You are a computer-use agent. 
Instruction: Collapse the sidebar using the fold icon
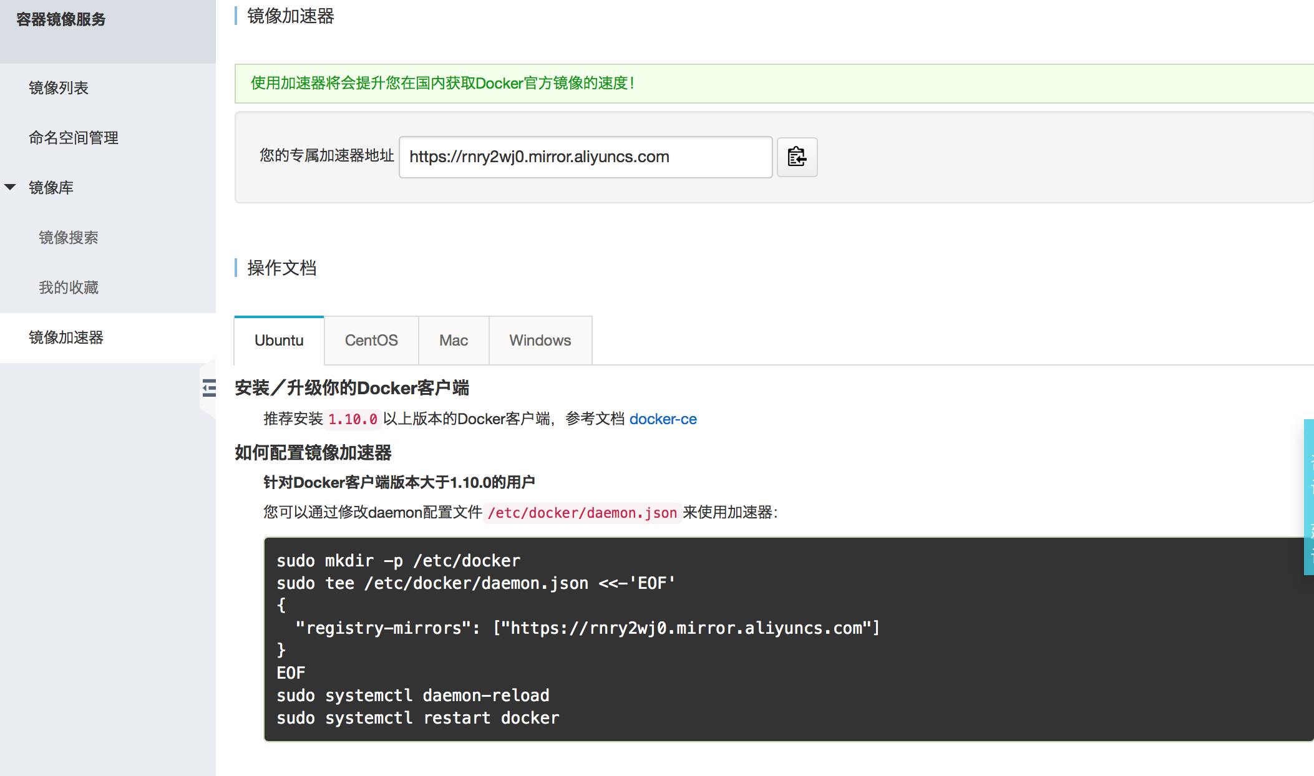coord(209,388)
